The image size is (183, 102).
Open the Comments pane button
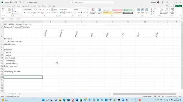point(170,6)
